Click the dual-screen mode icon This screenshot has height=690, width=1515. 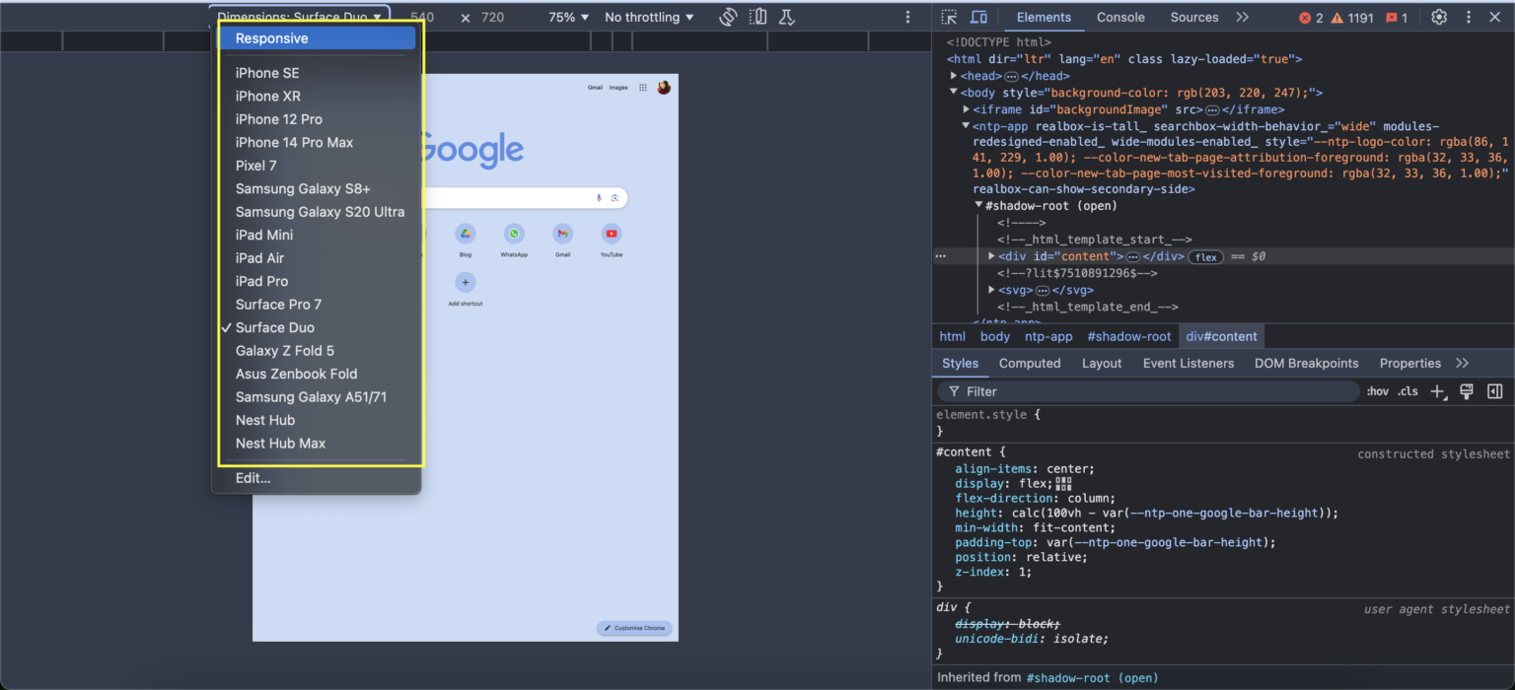757,17
